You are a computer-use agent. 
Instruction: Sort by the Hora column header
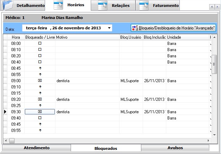[x=16, y=37]
